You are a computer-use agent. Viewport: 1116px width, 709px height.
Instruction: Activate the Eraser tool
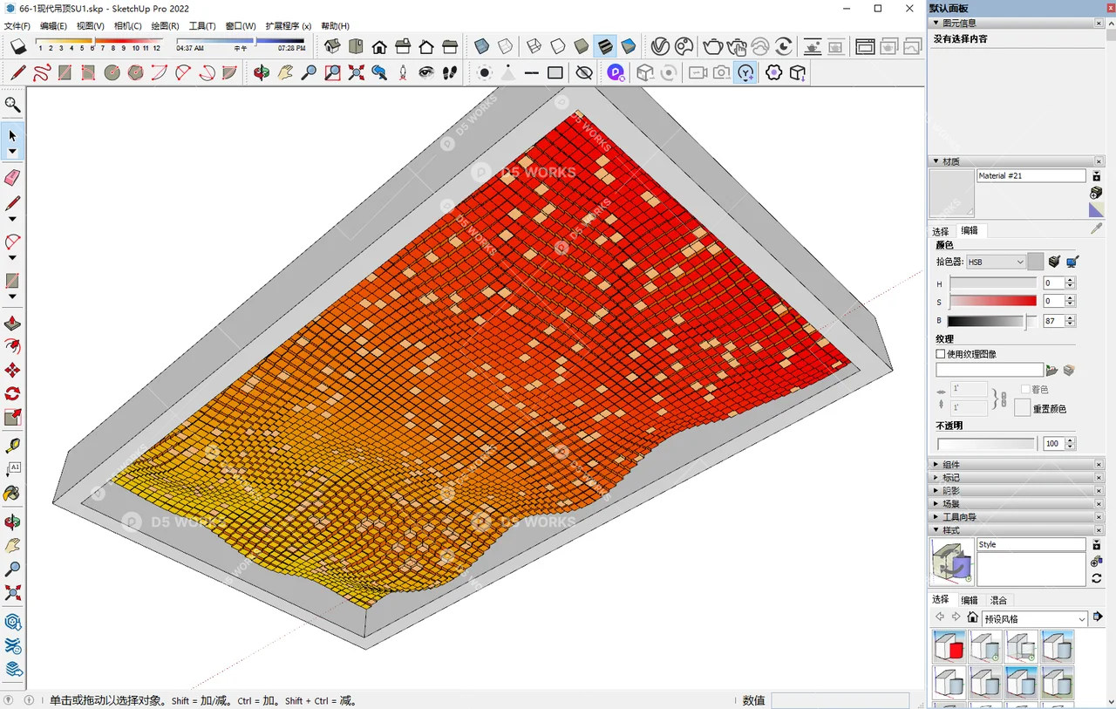pos(12,177)
